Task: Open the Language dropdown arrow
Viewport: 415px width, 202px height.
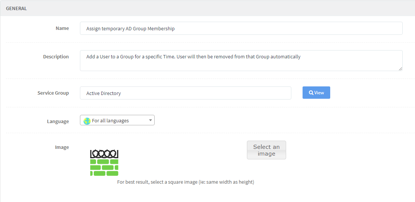Action: [x=150, y=120]
